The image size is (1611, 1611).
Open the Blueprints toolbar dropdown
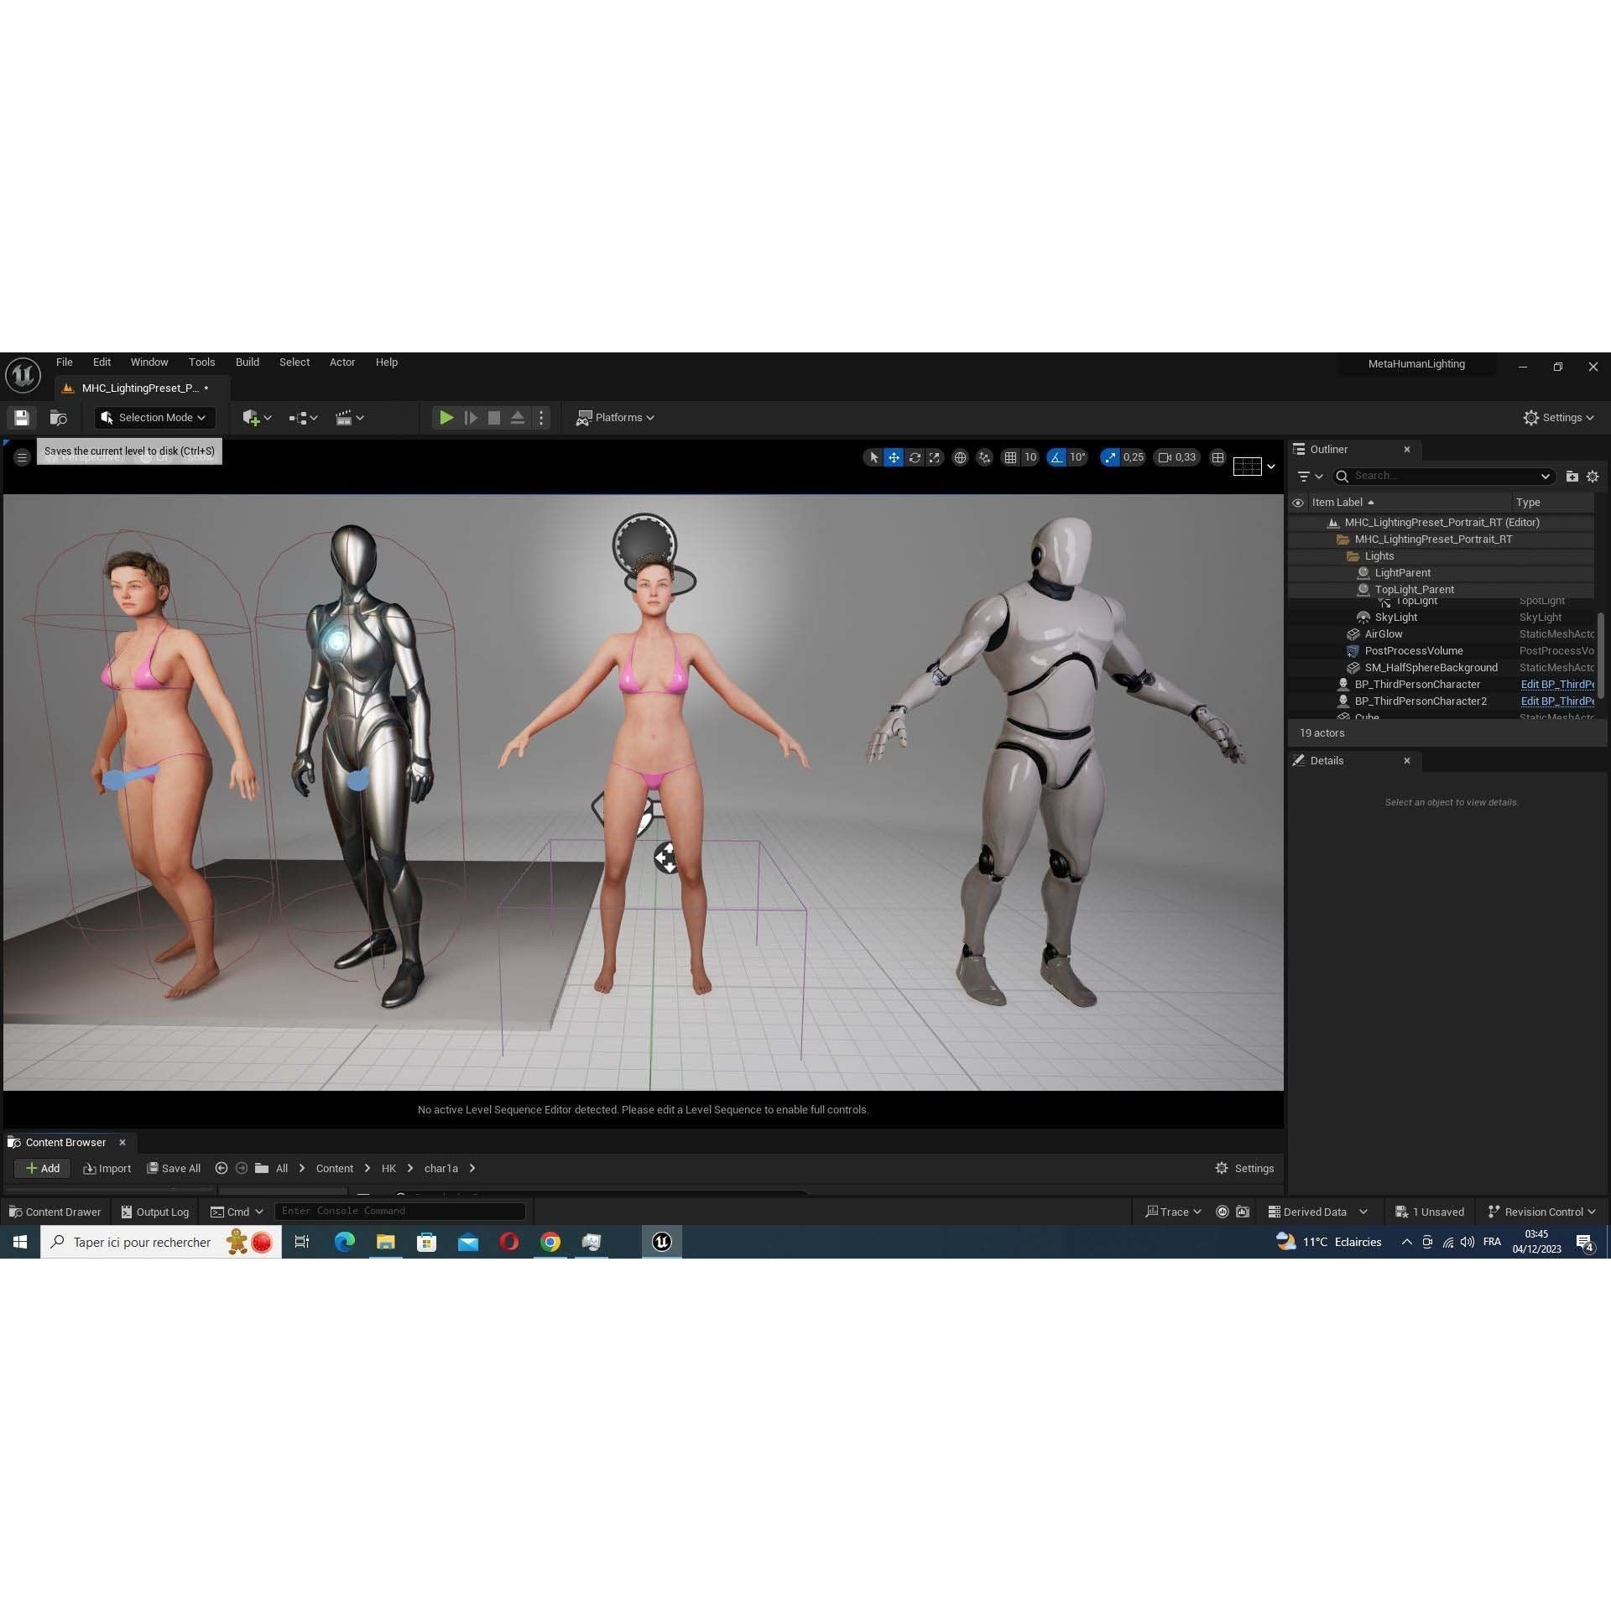303,417
